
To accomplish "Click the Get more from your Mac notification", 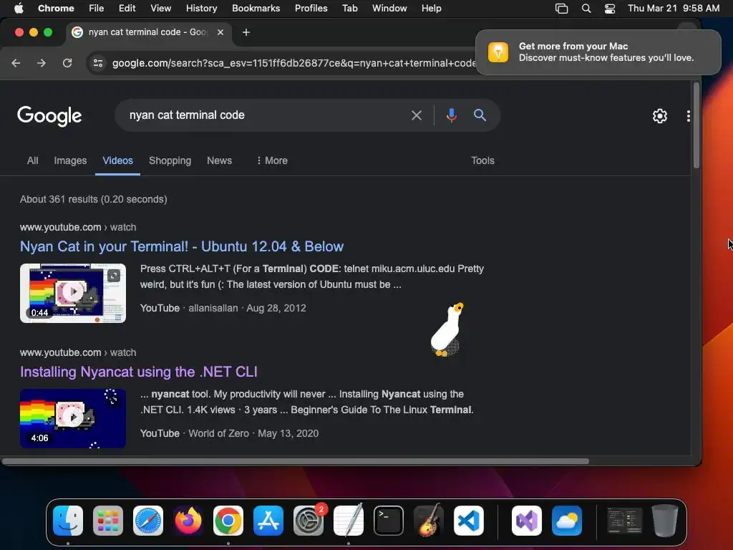I will pyautogui.click(x=598, y=52).
